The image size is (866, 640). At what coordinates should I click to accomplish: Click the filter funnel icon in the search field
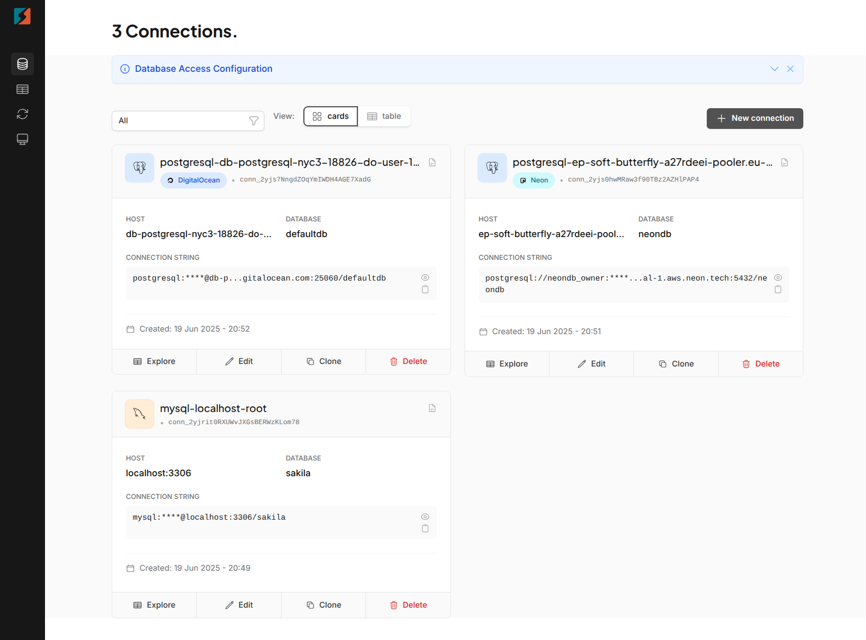(x=253, y=121)
